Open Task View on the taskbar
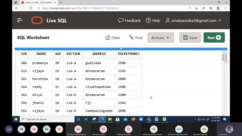Image resolution: width=242 pixels, height=136 pixels. click(x=86, y=119)
